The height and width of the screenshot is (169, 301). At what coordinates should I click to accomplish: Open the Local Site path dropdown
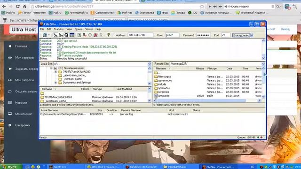[150, 64]
